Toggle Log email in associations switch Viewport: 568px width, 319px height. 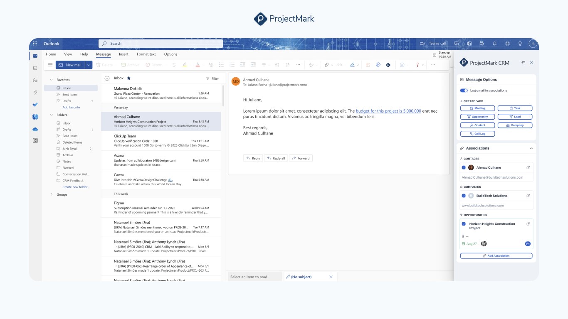[x=464, y=91]
